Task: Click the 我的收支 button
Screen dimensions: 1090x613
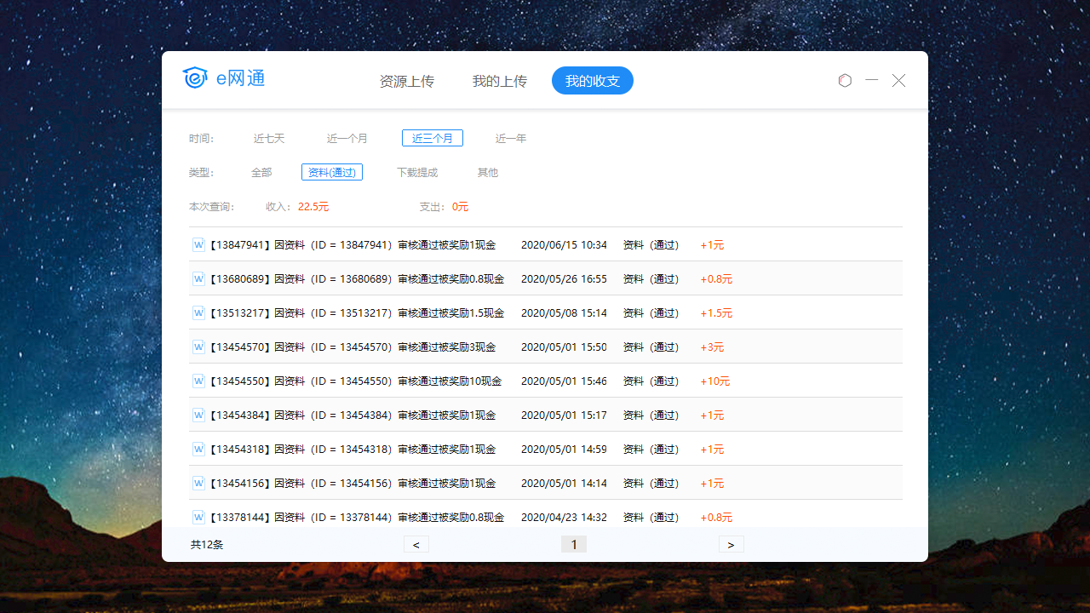Action: pos(592,80)
